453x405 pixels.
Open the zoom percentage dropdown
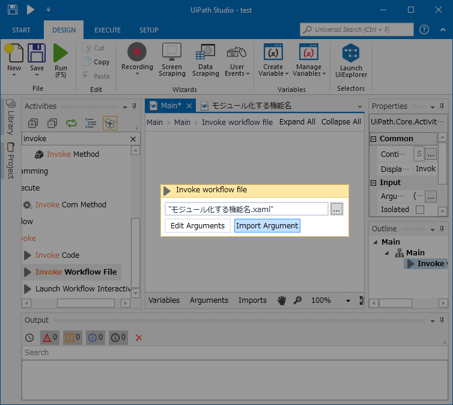pos(348,300)
